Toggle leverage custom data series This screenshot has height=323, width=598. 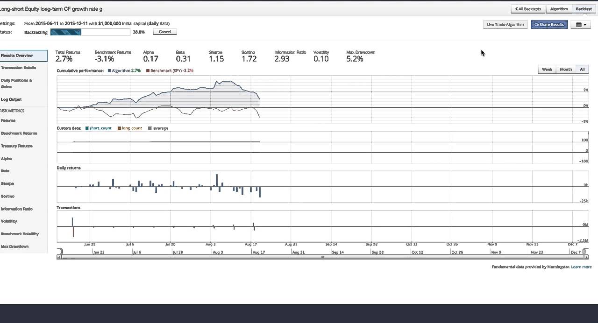pyautogui.click(x=158, y=128)
